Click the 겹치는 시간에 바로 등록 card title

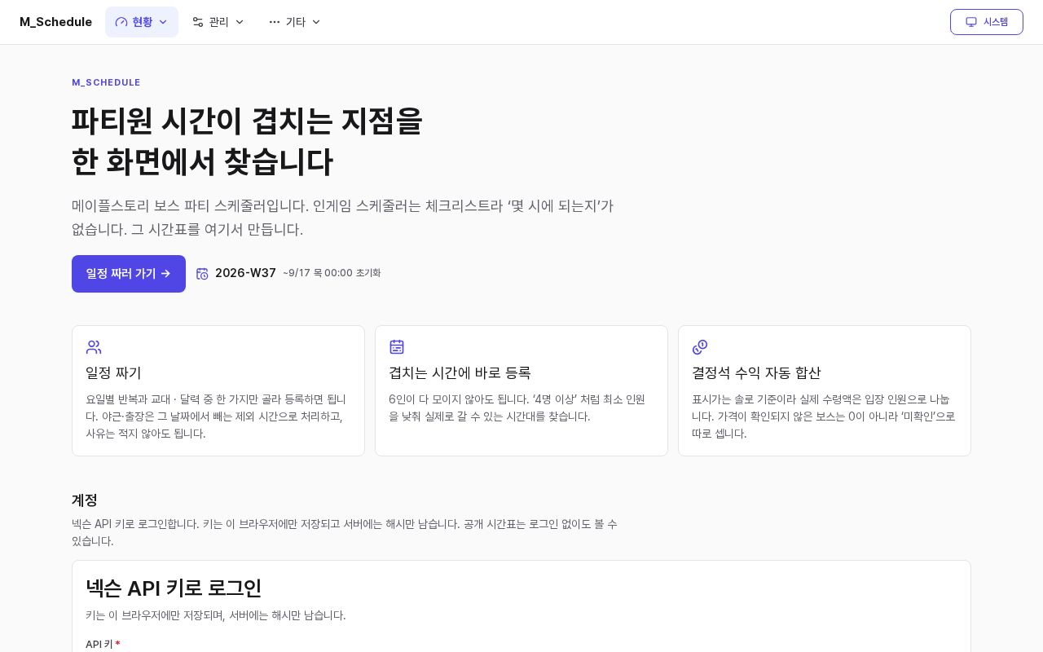pos(460,372)
